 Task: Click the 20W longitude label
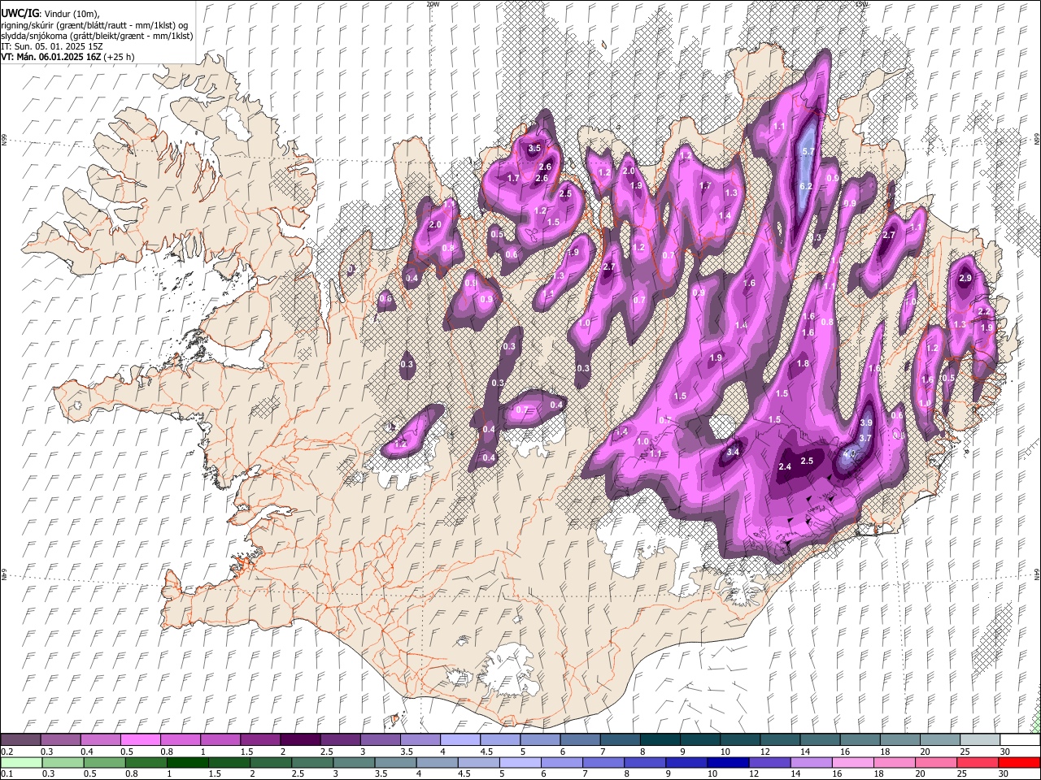coord(432,4)
